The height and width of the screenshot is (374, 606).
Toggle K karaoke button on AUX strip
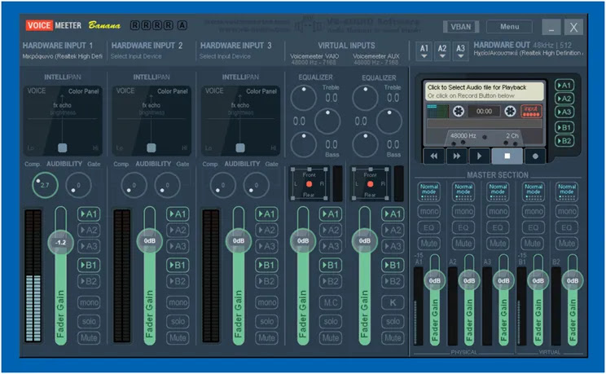coord(393,302)
